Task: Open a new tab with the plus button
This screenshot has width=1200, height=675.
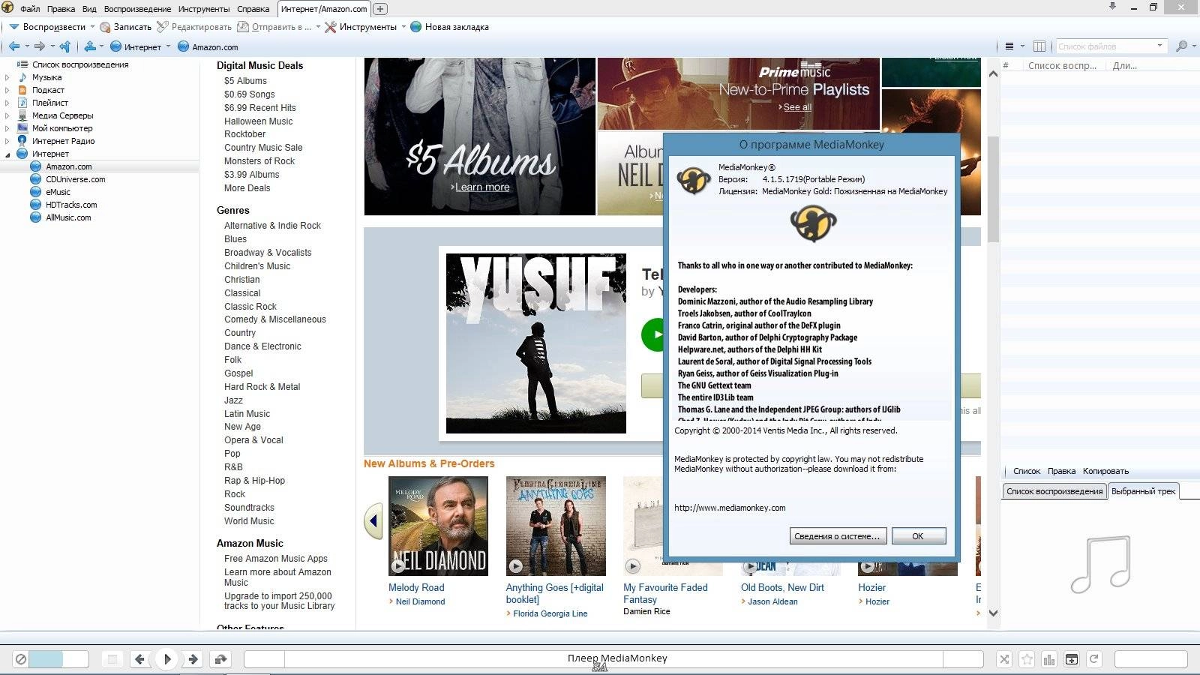Action: pos(380,9)
